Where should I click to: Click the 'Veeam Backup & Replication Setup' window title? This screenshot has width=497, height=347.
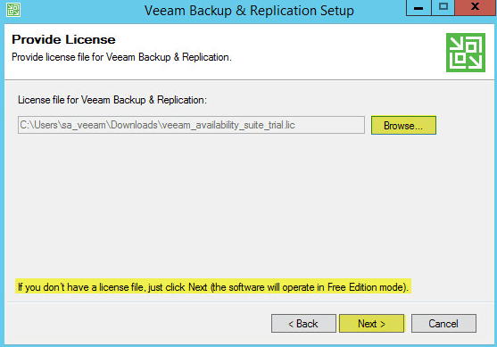coord(249,11)
